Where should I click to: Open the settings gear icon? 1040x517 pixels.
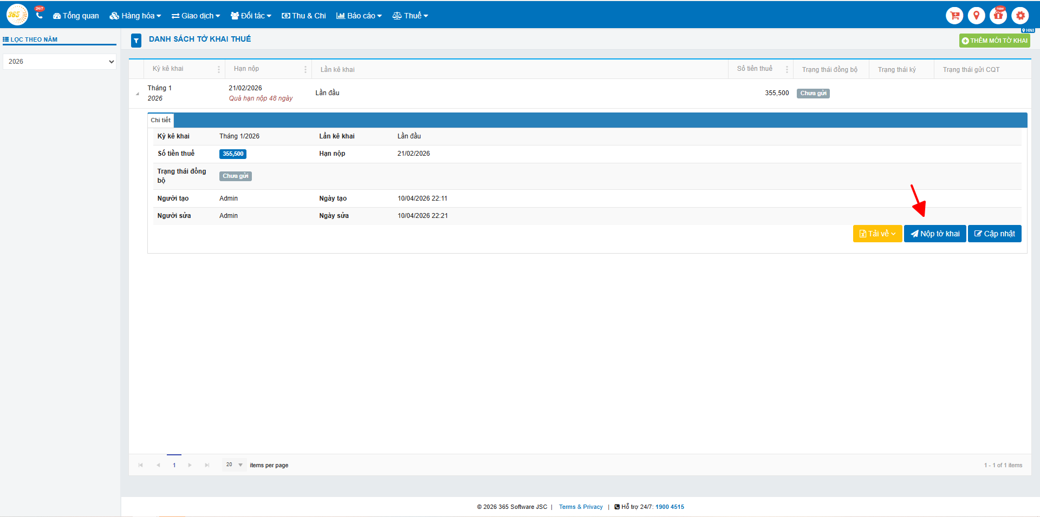click(1020, 16)
